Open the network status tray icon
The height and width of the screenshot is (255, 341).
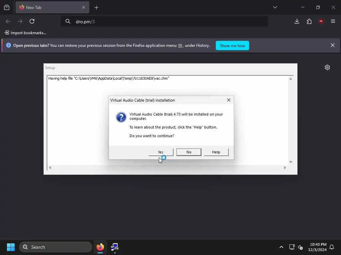pyautogui.click(x=292, y=247)
